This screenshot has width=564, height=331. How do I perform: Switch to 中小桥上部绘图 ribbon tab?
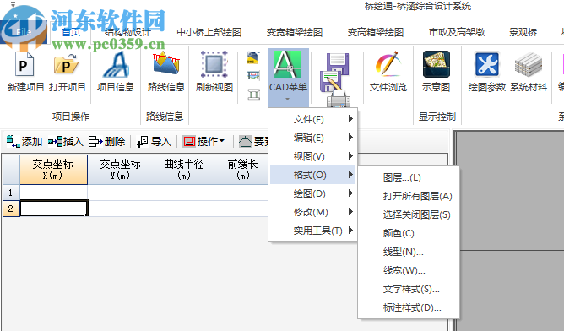pos(209,32)
